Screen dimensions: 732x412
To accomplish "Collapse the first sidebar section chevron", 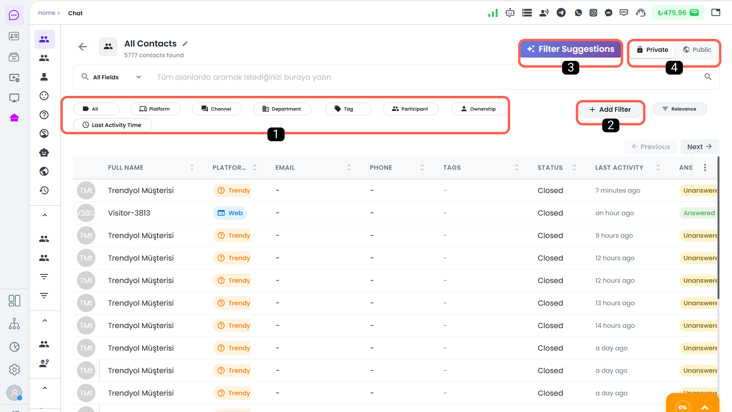I will (x=45, y=215).
